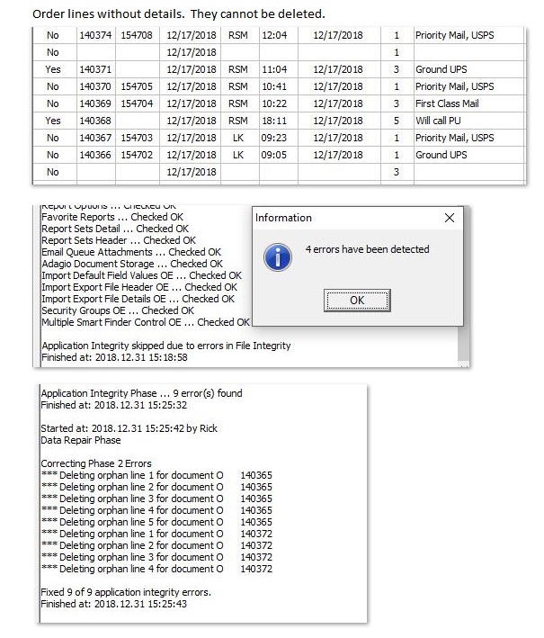
Task: Select the LK initials for order 140367
Action: 237,138
